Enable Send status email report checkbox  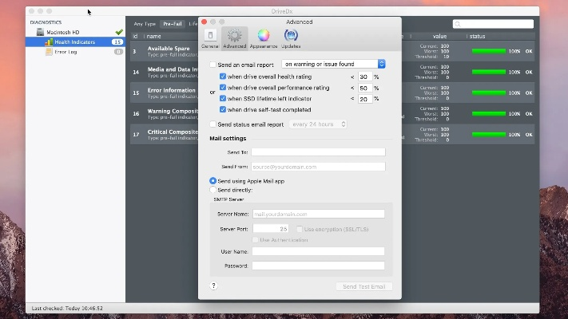213,124
